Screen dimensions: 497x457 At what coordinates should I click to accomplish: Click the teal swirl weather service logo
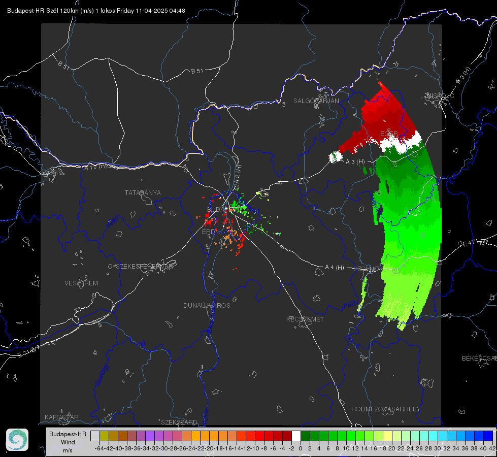17,440
